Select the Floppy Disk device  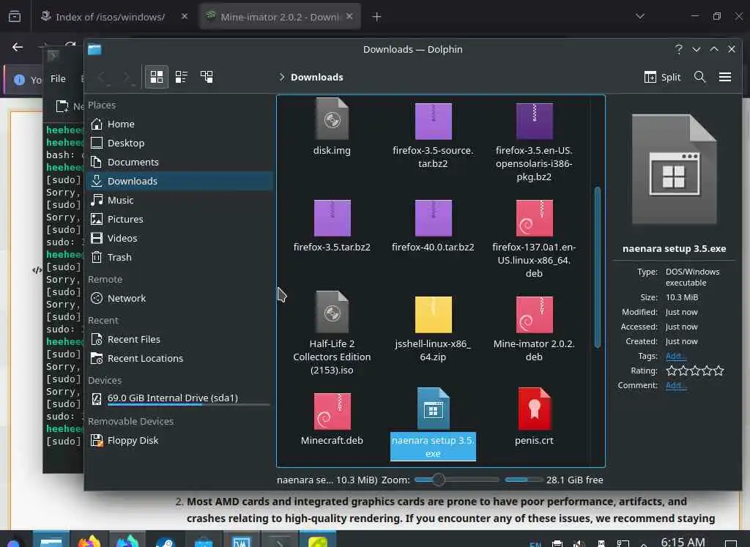(x=180, y=440)
